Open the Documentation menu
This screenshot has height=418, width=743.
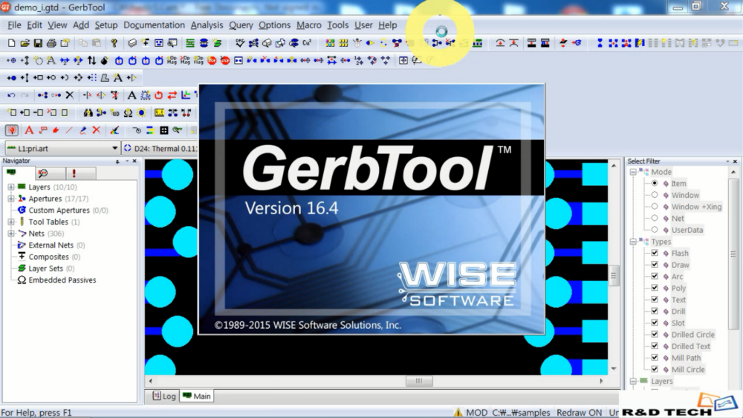pyautogui.click(x=154, y=25)
